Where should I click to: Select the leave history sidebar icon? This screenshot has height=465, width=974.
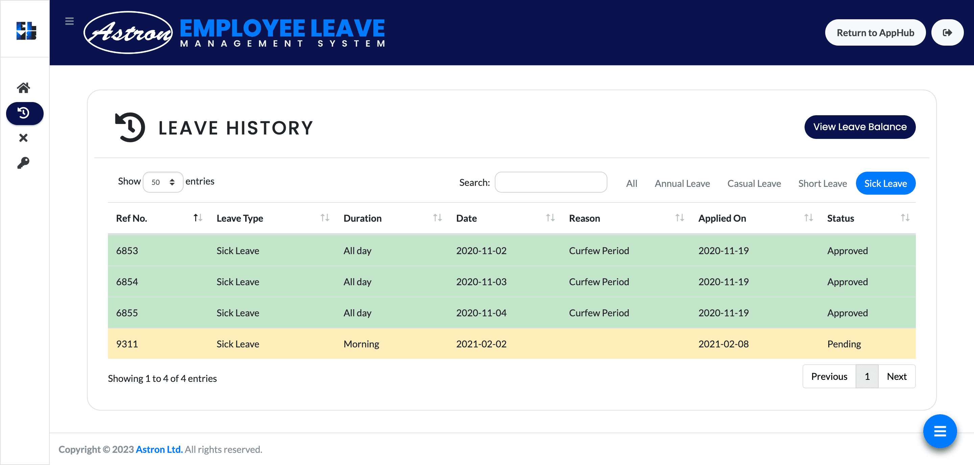click(x=25, y=113)
